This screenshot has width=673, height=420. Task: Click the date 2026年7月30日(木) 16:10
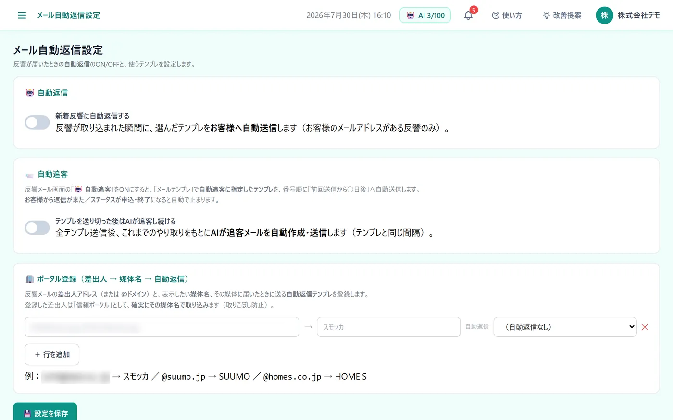349,15
